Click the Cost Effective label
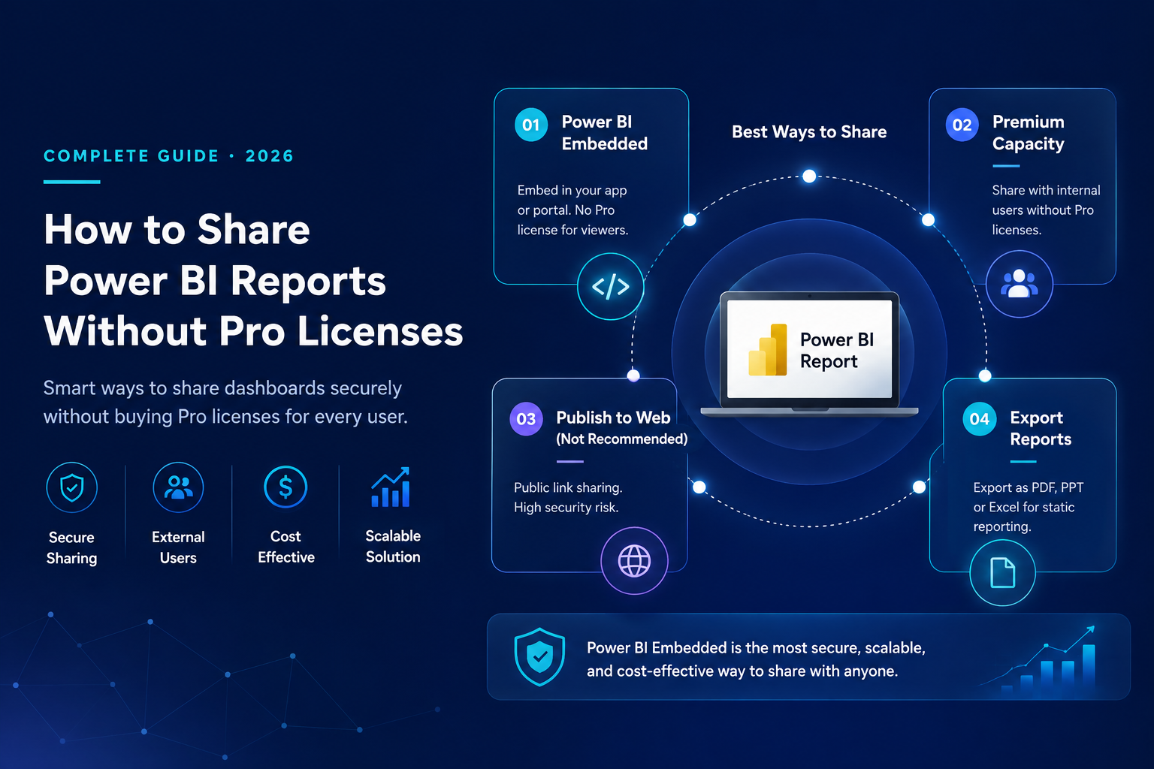Screen dimensions: 1154x769 click(x=285, y=547)
